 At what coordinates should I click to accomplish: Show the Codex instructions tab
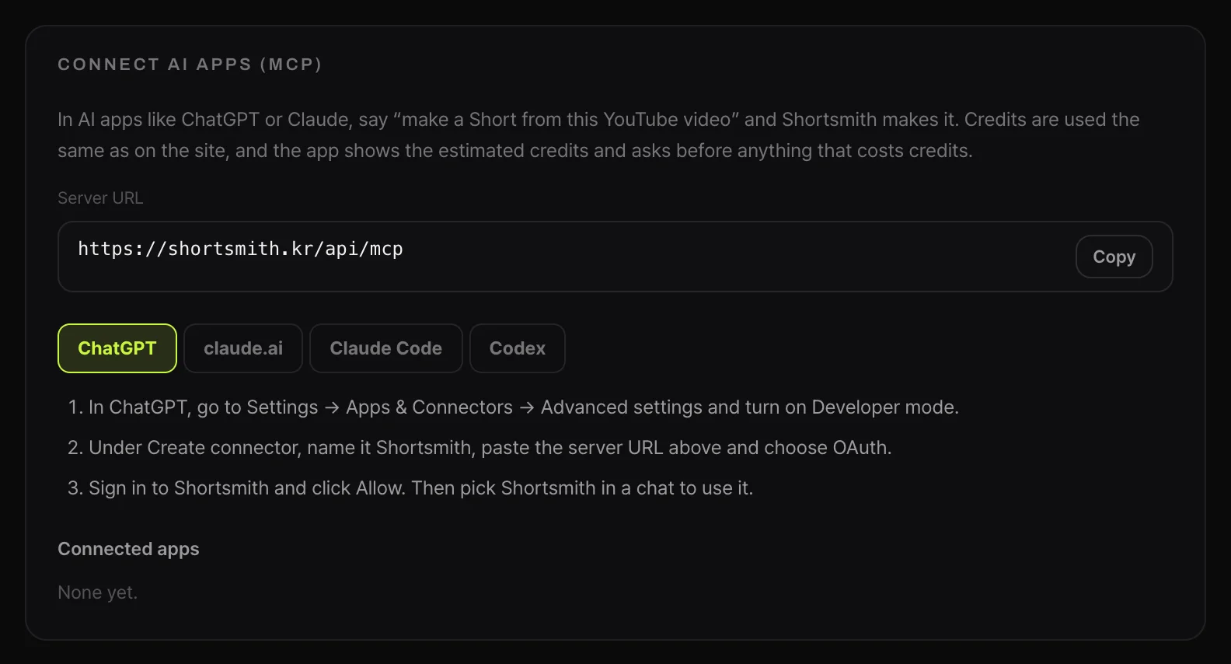coord(518,348)
